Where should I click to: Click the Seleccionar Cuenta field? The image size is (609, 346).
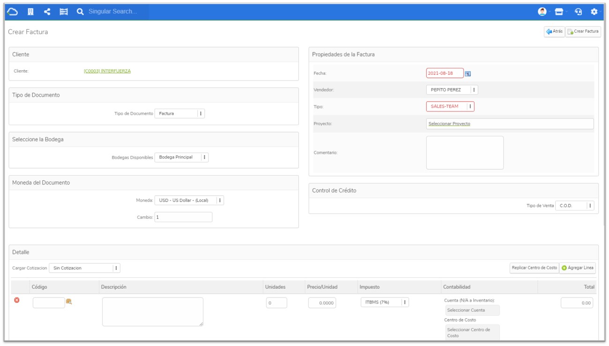pos(472,310)
